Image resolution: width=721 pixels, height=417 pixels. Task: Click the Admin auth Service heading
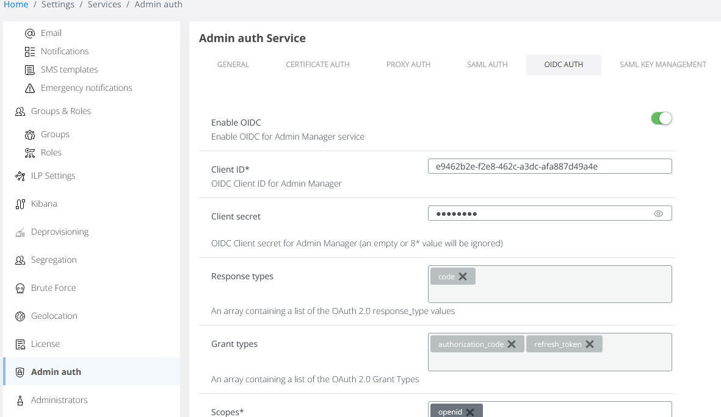(x=253, y=38)
